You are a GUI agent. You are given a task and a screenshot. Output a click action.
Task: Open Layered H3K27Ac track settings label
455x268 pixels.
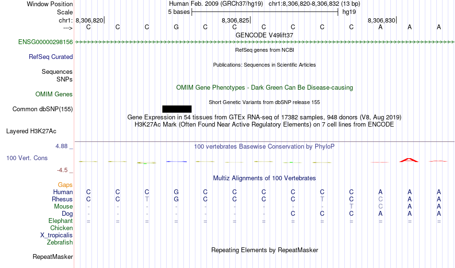(31, 131)
